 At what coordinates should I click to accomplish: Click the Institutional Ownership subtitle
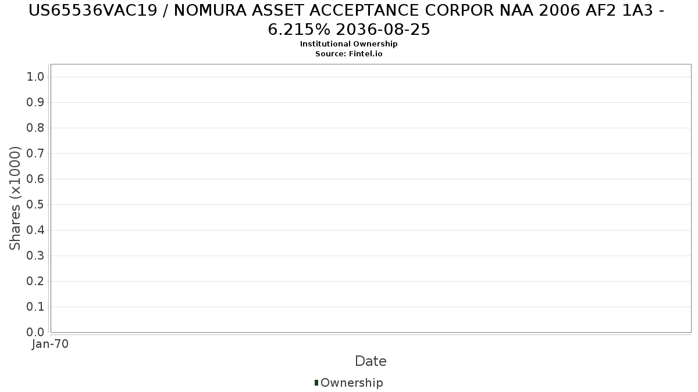point(348,44)
